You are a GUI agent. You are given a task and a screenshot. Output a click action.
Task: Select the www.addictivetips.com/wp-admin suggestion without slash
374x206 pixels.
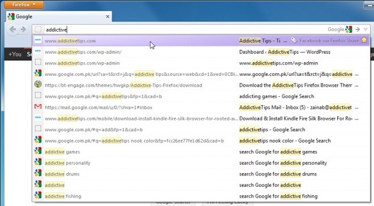(x=201, y=63)
